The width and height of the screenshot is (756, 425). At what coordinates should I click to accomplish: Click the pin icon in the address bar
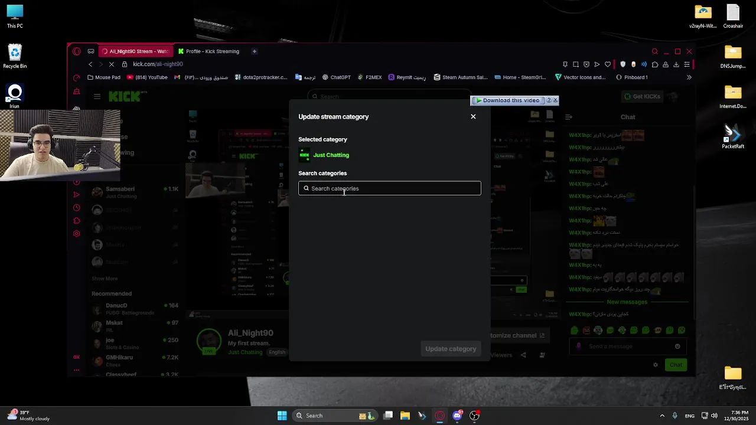[x=565, y=64]
